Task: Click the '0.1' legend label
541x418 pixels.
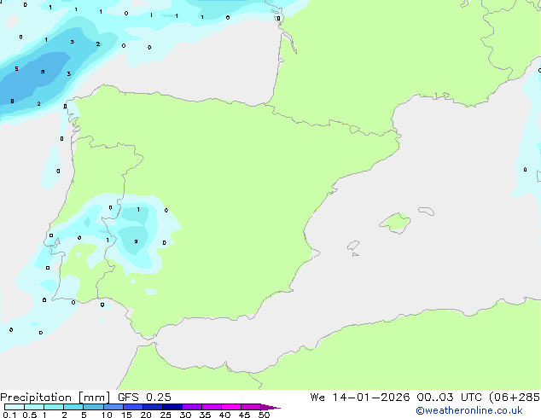Action: (9, 415)
